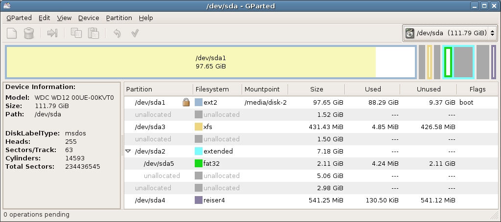Sort by the Size column header
This screenshot has height=222, width=501.
[317, 89]
